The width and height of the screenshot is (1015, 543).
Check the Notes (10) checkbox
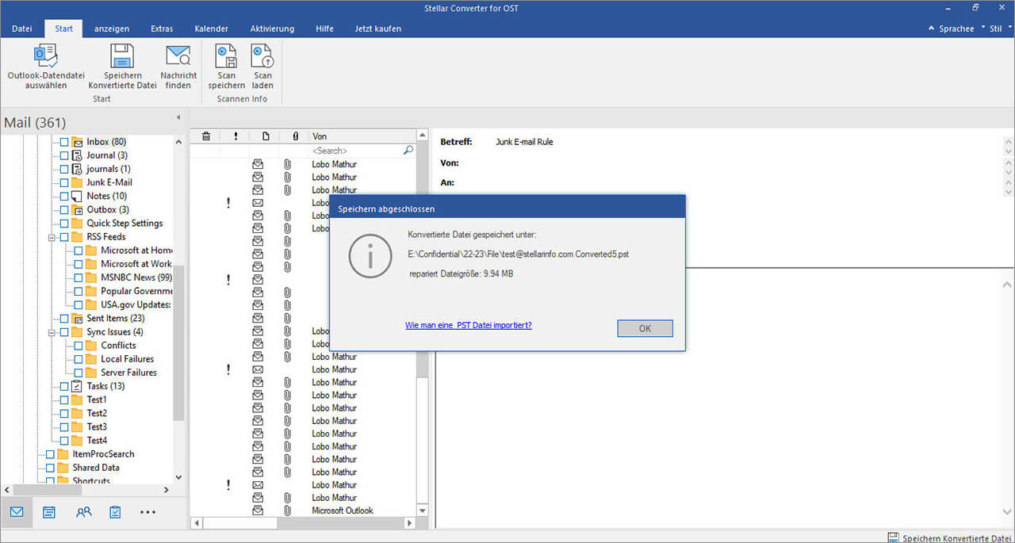tap(64, 196)
